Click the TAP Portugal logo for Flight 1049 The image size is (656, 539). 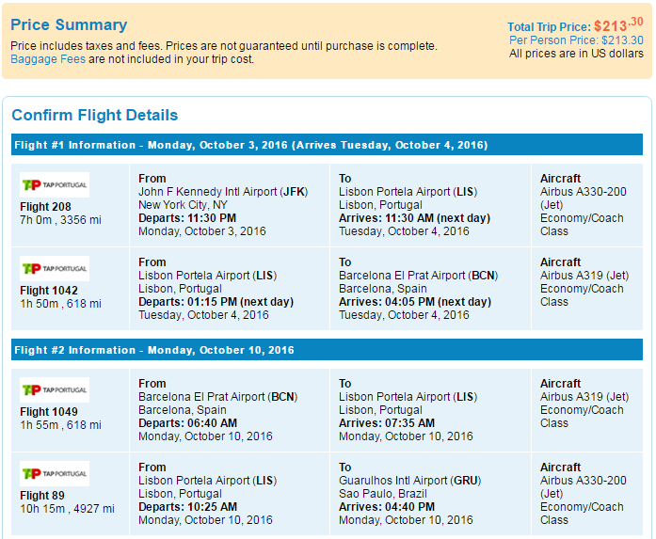55,389
